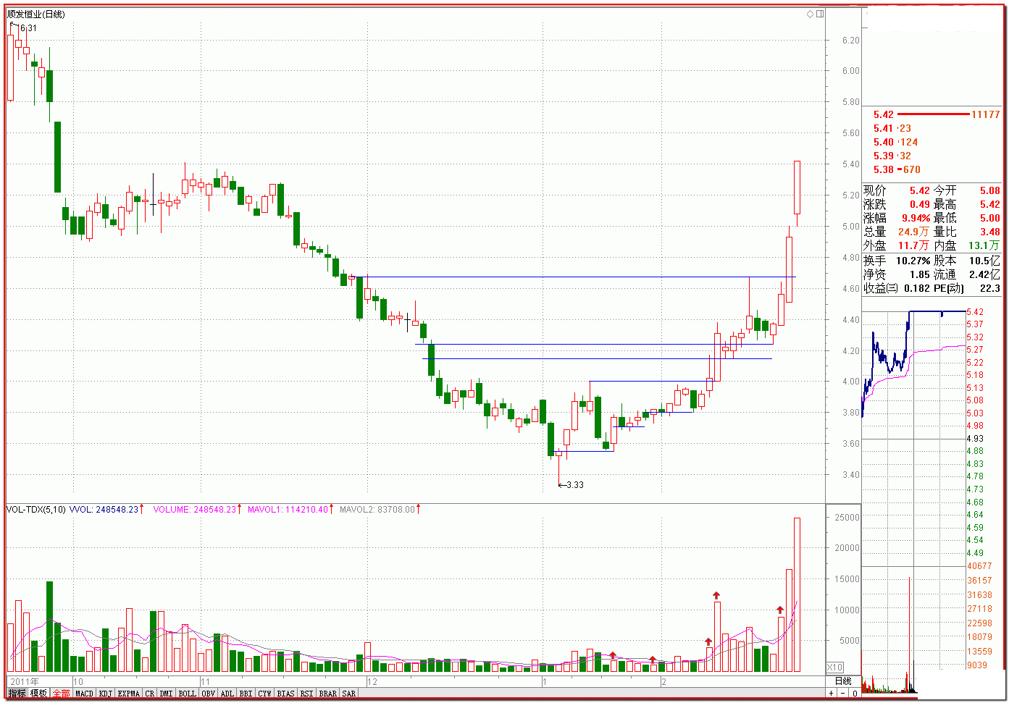Zoom out with the minus button

coord(843,694)
